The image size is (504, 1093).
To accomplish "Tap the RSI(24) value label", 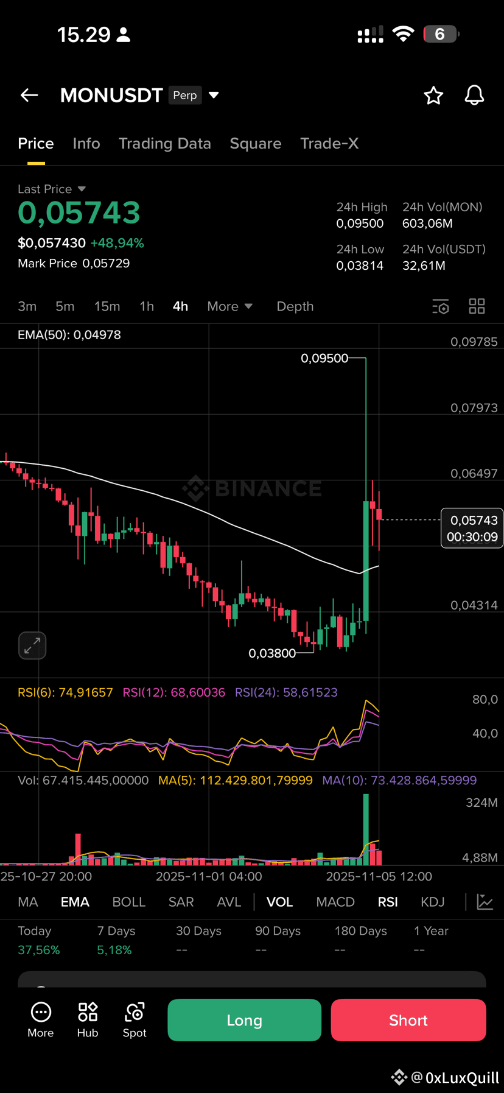I will pos(286,692).
